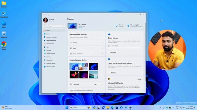Click the user profile picture in Settings

[x=45, y=20]
